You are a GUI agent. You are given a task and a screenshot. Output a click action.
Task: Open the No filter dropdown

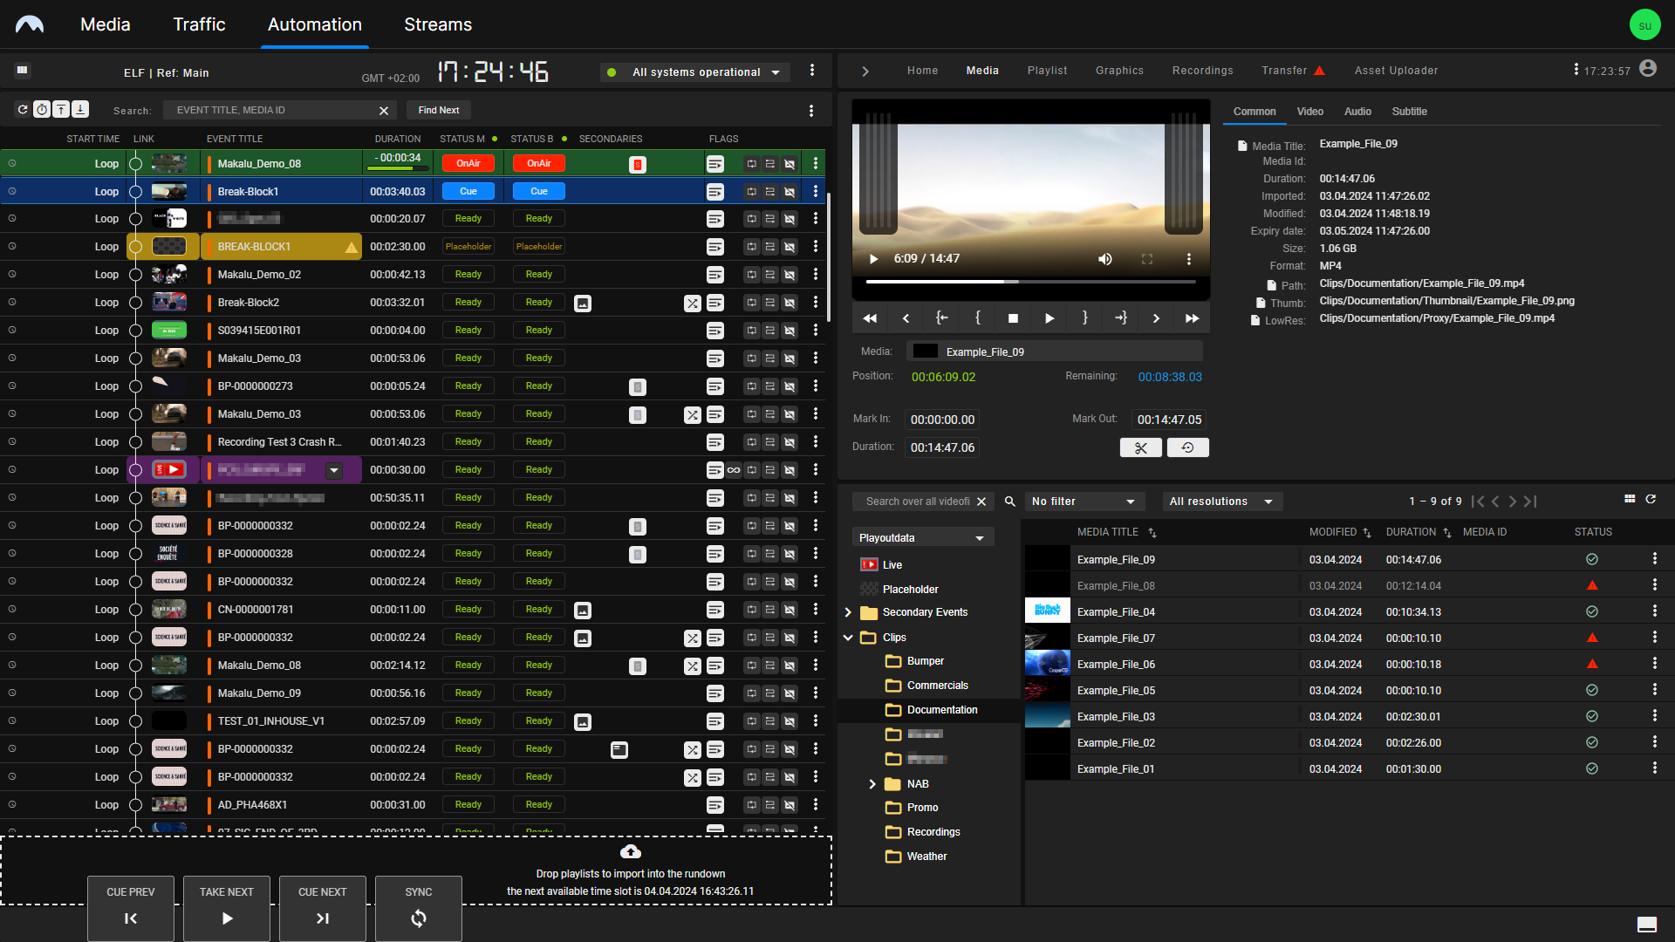1084,502
